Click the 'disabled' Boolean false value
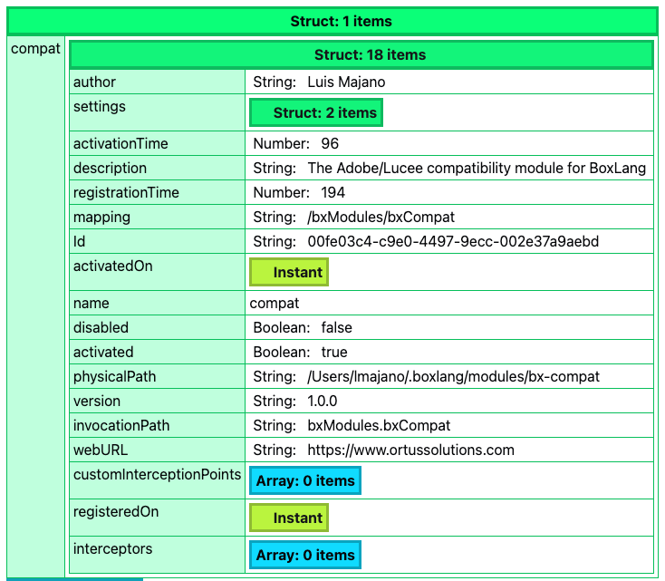This screenshot has width=665, height=581. [336, 328]
